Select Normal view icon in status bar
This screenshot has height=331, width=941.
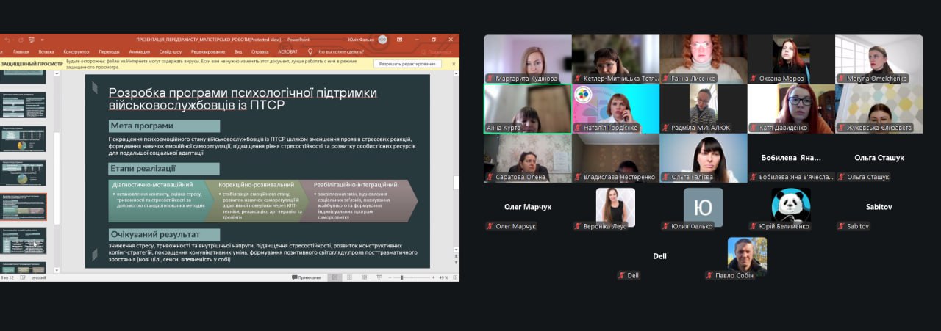(334, 277)
